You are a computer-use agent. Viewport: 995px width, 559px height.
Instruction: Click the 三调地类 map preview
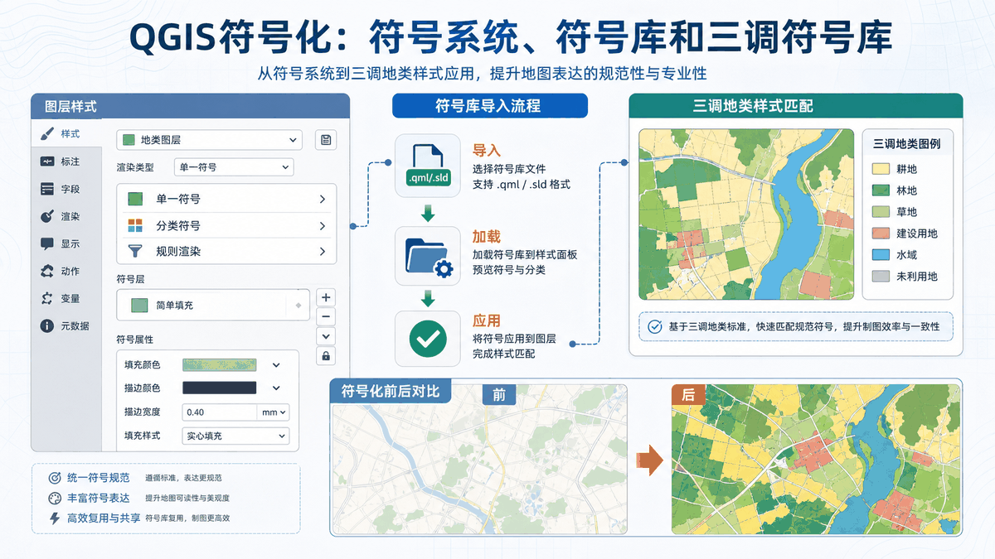(x=746, y=214)
